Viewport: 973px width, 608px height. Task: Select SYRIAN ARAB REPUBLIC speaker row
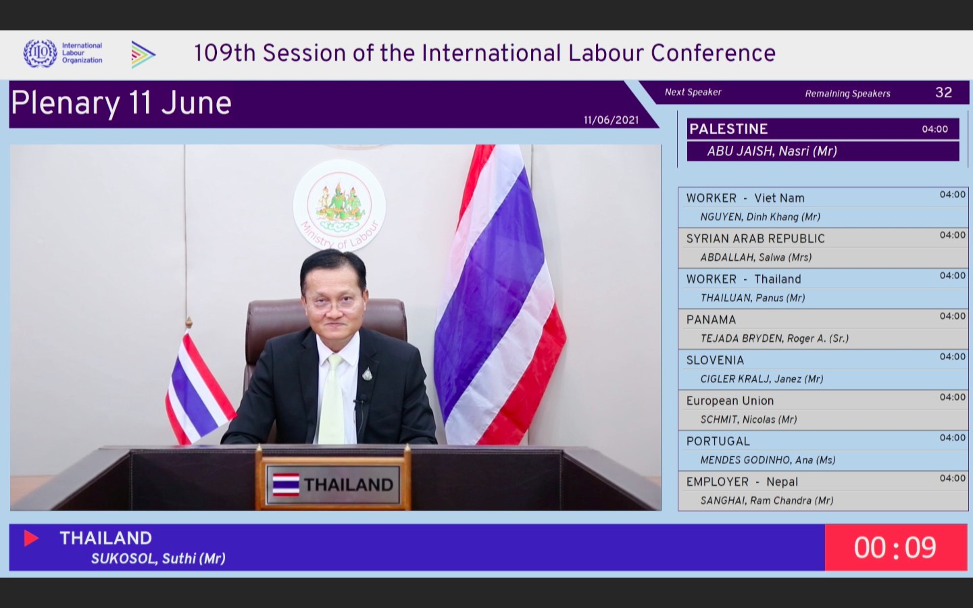click(822, 248)
